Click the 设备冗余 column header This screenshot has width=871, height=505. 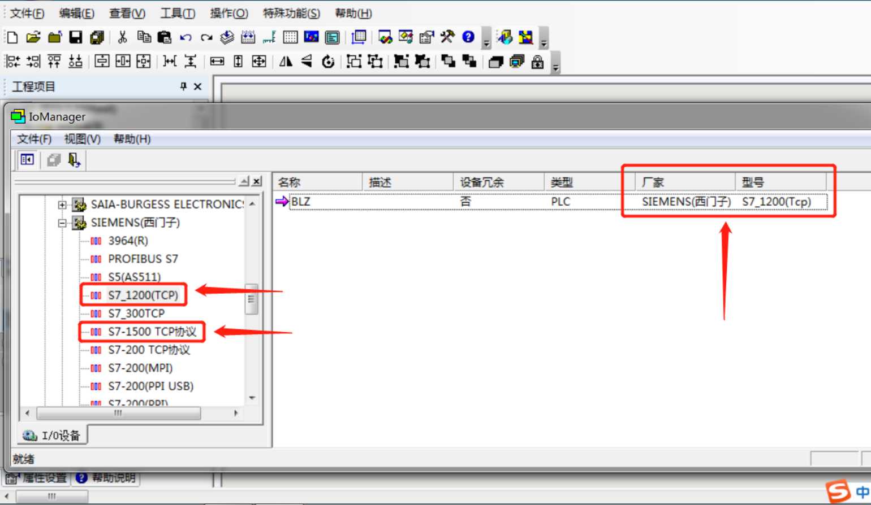pos(499,182)
